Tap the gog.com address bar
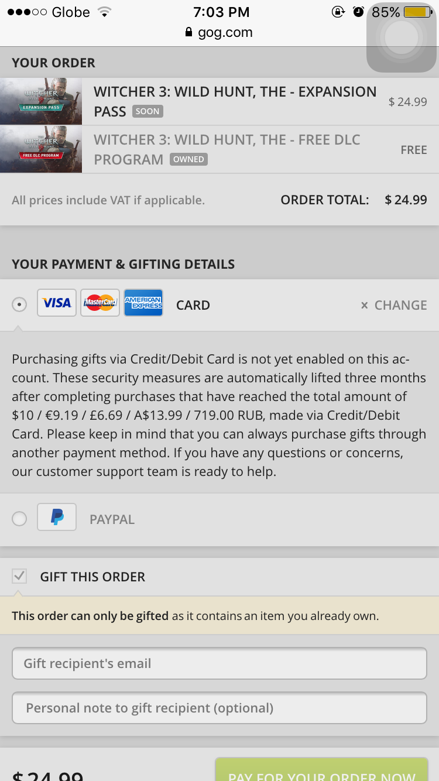The height and width of the screenshot is (781, 439). [220, 32]
